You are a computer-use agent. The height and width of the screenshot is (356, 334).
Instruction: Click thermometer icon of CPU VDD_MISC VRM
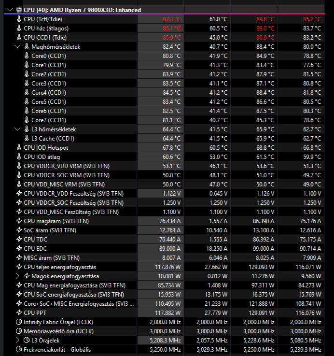[19, 185]
